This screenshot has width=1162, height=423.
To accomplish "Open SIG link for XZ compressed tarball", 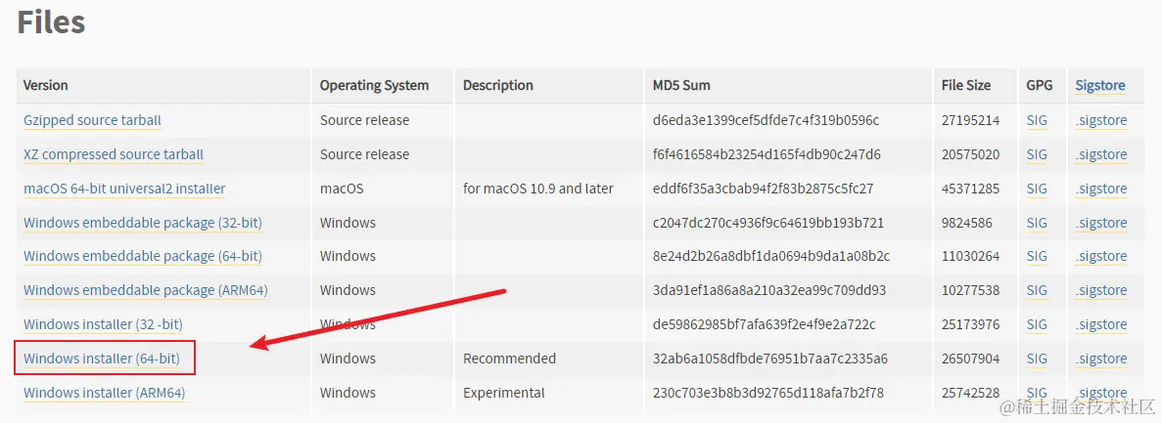I will pos(1037,154).
